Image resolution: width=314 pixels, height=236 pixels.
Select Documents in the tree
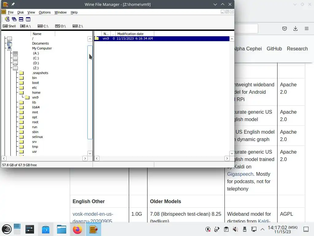point(40,43)
